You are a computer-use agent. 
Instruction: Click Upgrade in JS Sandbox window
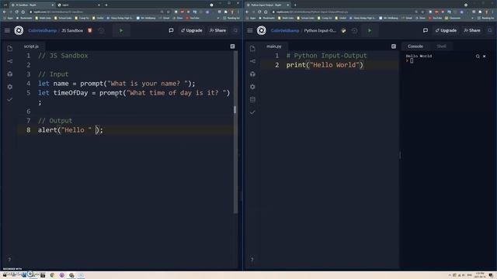192,30
